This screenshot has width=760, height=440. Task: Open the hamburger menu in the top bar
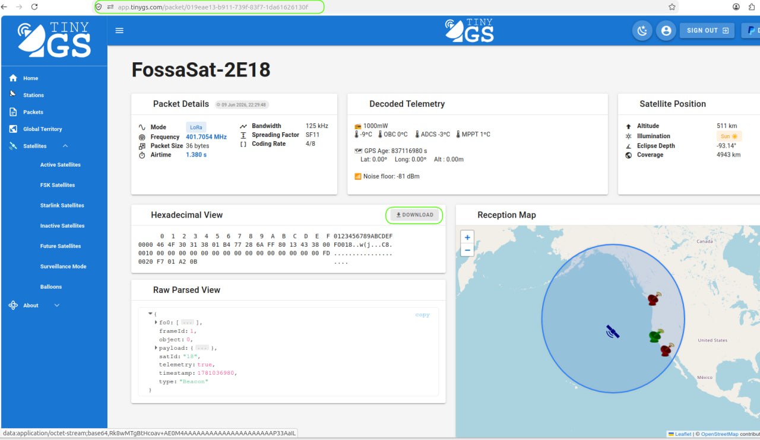(119, 30)
